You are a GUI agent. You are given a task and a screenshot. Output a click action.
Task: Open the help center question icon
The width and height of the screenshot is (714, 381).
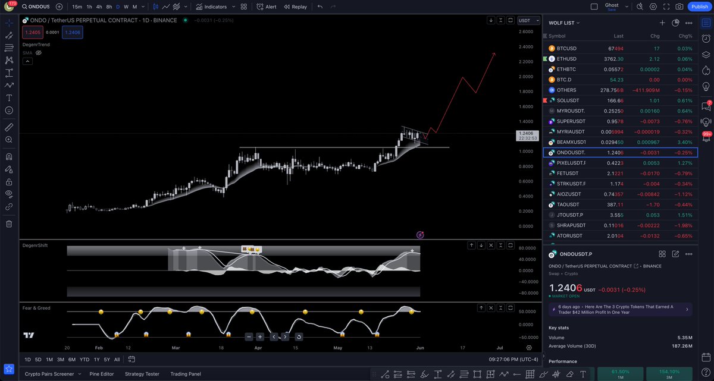click(706, 371)
